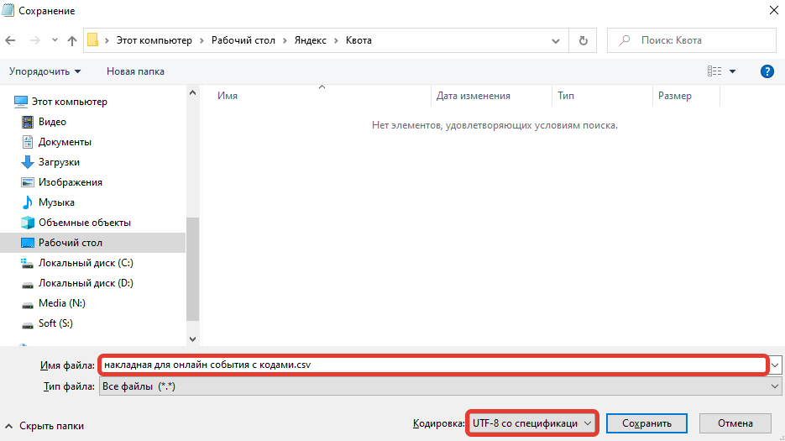785x441 pixels.
Task: Select Локальный диск (C:) drive
Action: (x=85, y=263)
